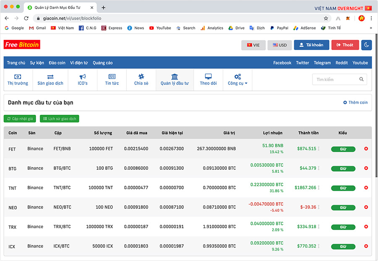
Task: Reload the page in the browser
Action: click(26, 18)
